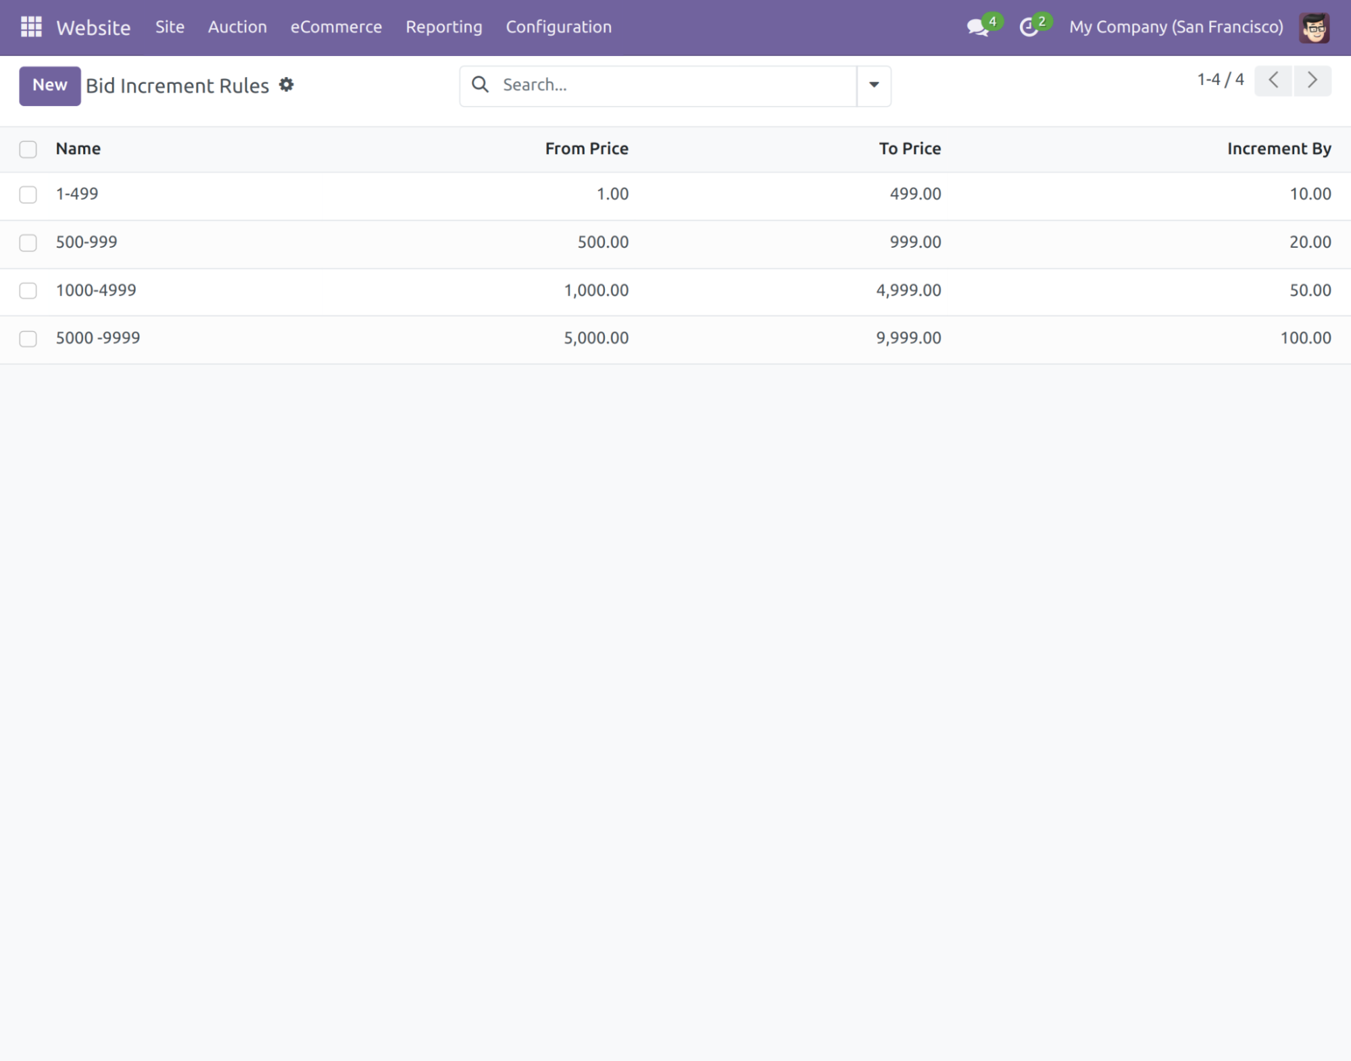This screenshot has height=1061, width=1351.
Task: Sort by the From Price column header
Action: 587,149
